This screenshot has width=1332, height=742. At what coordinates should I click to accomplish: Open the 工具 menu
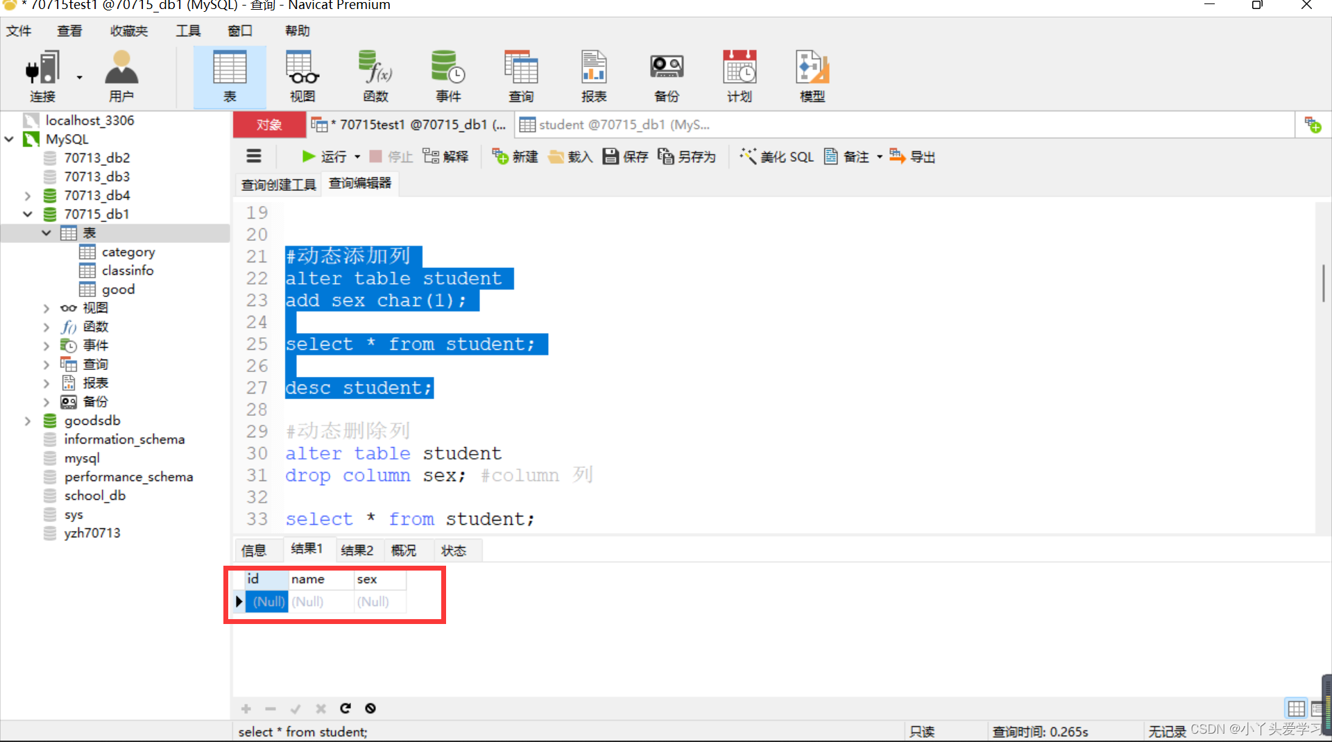coord(188,31)
